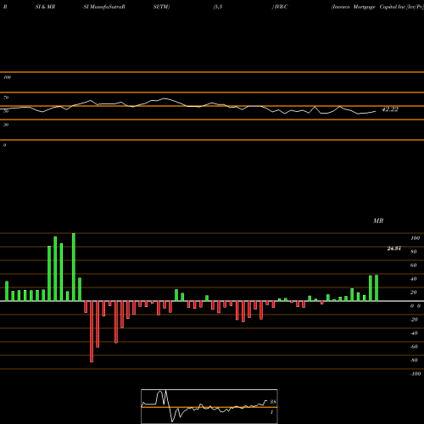This screenshot has width=424, height=424.
Task: Click the tallest green histogram bar
Action: (x=74, y=267)
